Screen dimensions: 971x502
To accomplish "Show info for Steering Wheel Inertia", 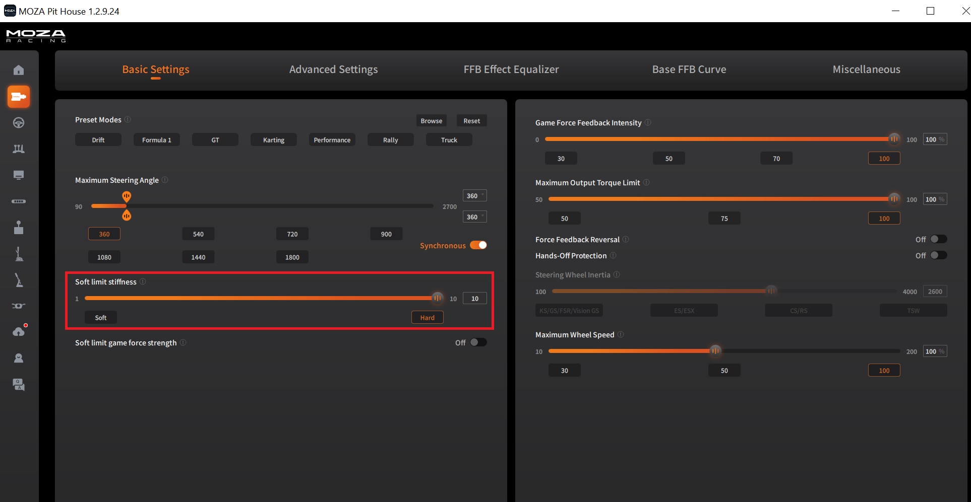I will pos(617,274).
